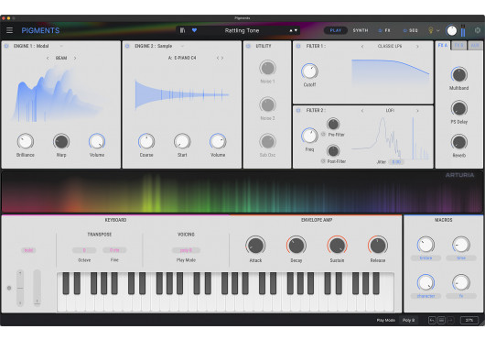Screen dimensions: 485x340
Task: Click the PS Delay FX knob
Action: (x=459, y=108)
